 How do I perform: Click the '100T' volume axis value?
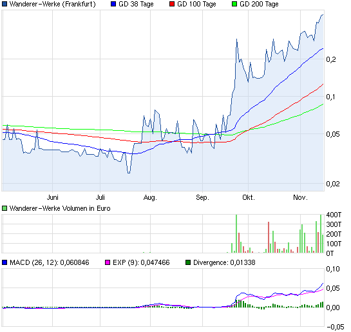(x=334, y=244)
